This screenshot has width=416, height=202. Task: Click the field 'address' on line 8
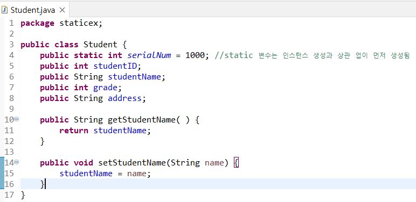pos(124,98)
